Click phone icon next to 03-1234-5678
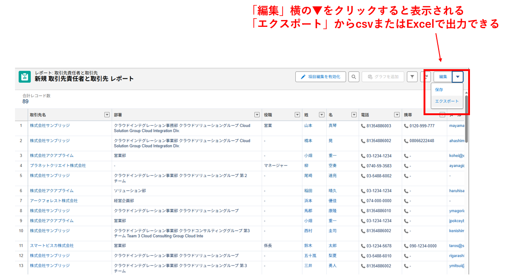Viewport: 505px width, 279px height. point(363,246)
